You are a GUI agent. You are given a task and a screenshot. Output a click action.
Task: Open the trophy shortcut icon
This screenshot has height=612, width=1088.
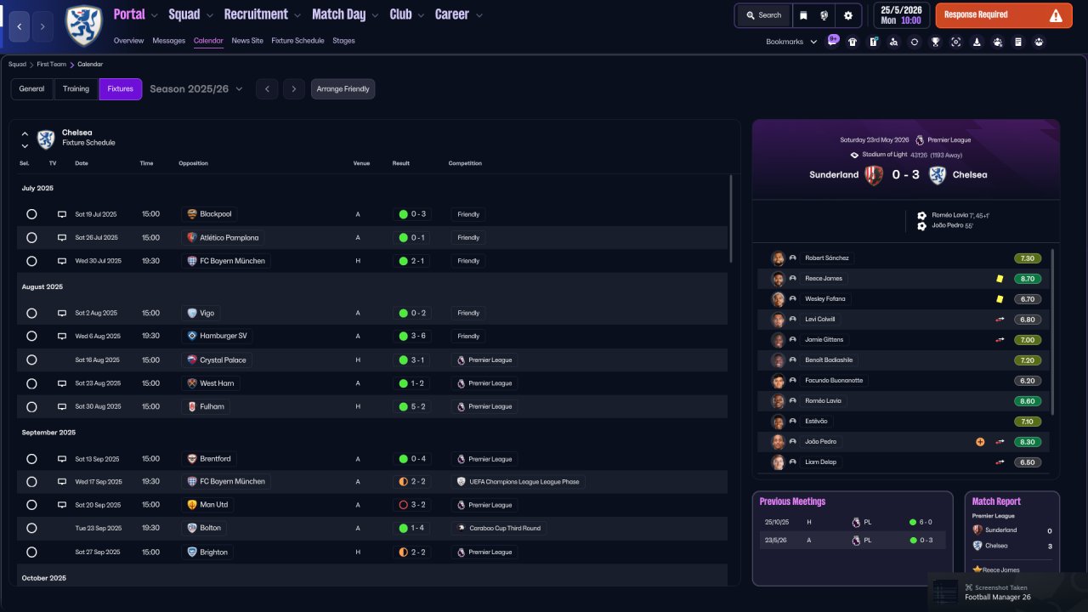(x=935, y=42)
